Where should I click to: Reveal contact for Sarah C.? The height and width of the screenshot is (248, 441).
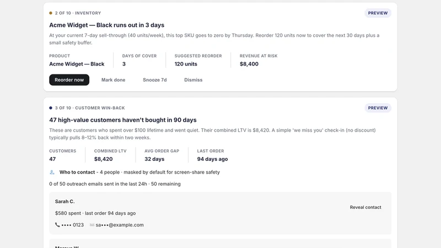tap(365, 207)
